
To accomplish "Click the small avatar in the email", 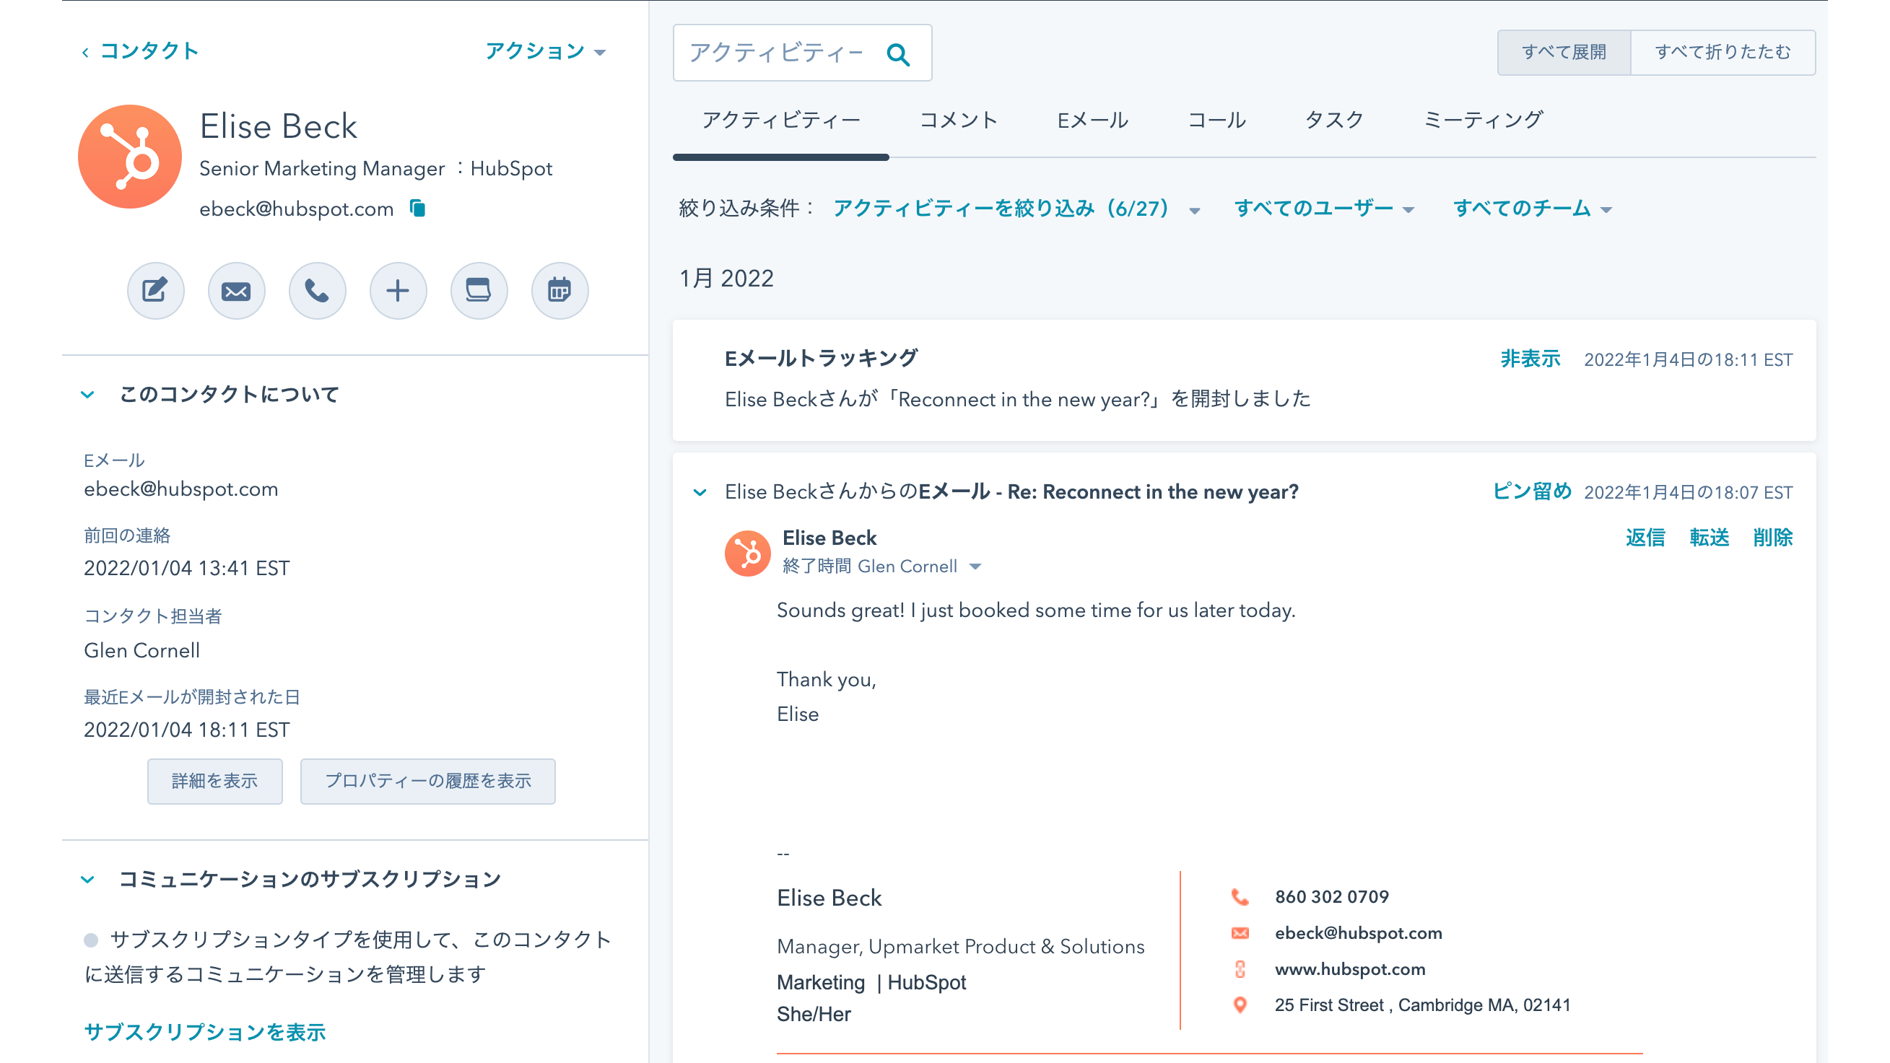I will [x=748, y=553].
